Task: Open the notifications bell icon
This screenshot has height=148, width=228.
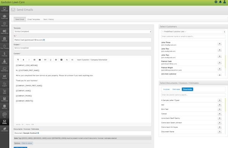Action: pyautogui.click(x=220, y=2)
